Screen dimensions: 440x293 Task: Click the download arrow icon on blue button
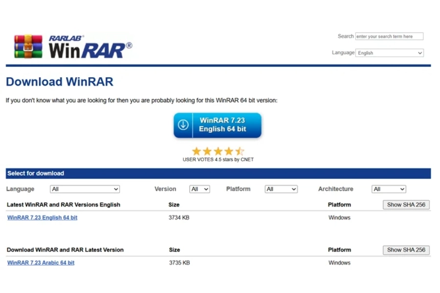click(x=183, y=125)
